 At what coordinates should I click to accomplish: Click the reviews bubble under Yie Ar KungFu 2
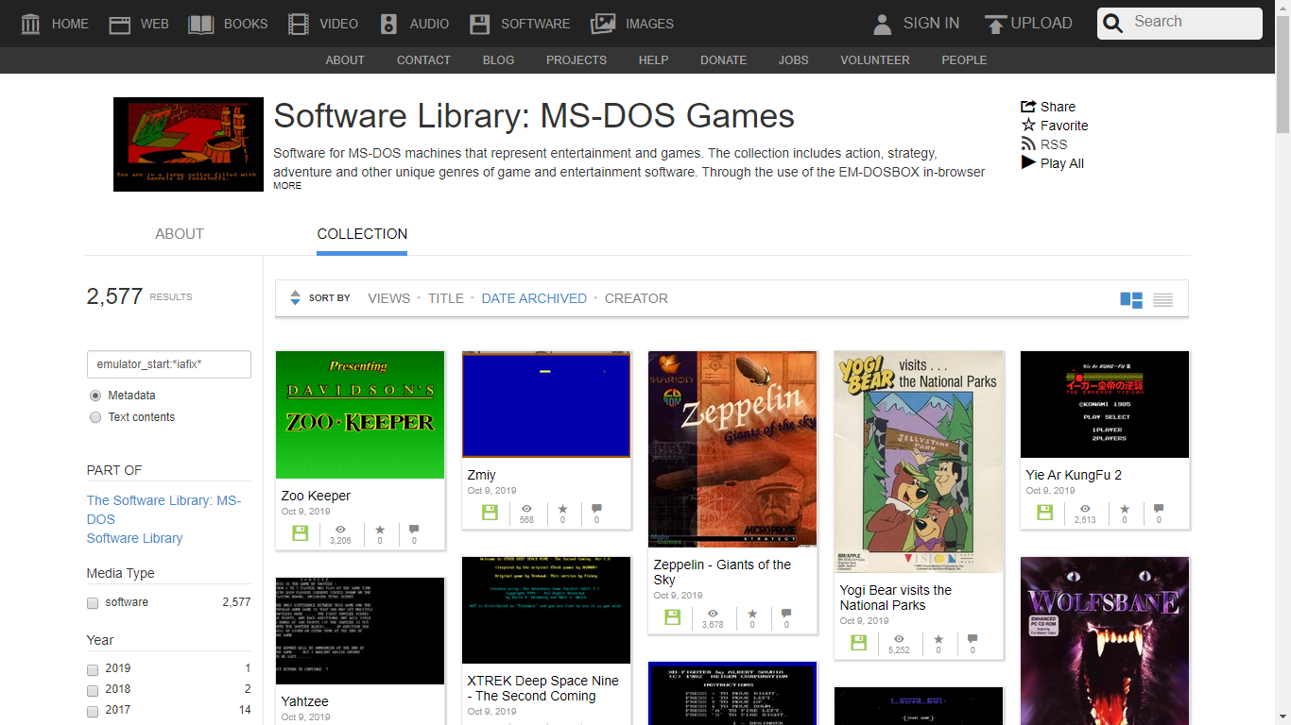pos(1159,509)
